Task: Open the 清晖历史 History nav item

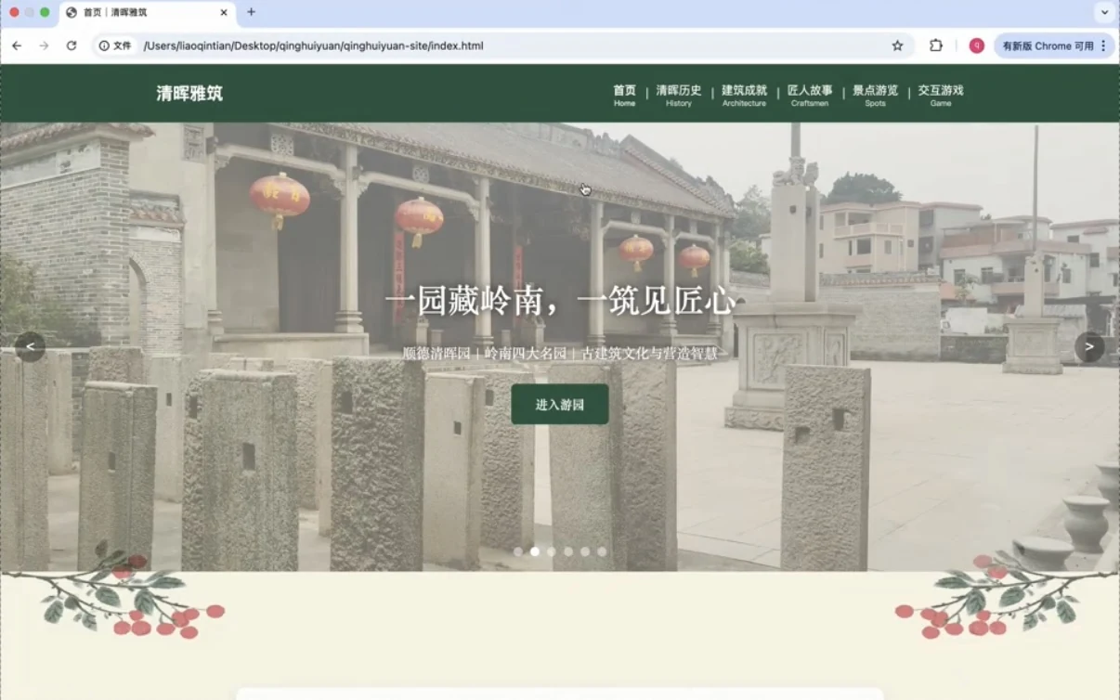Action: pos(679,95)
